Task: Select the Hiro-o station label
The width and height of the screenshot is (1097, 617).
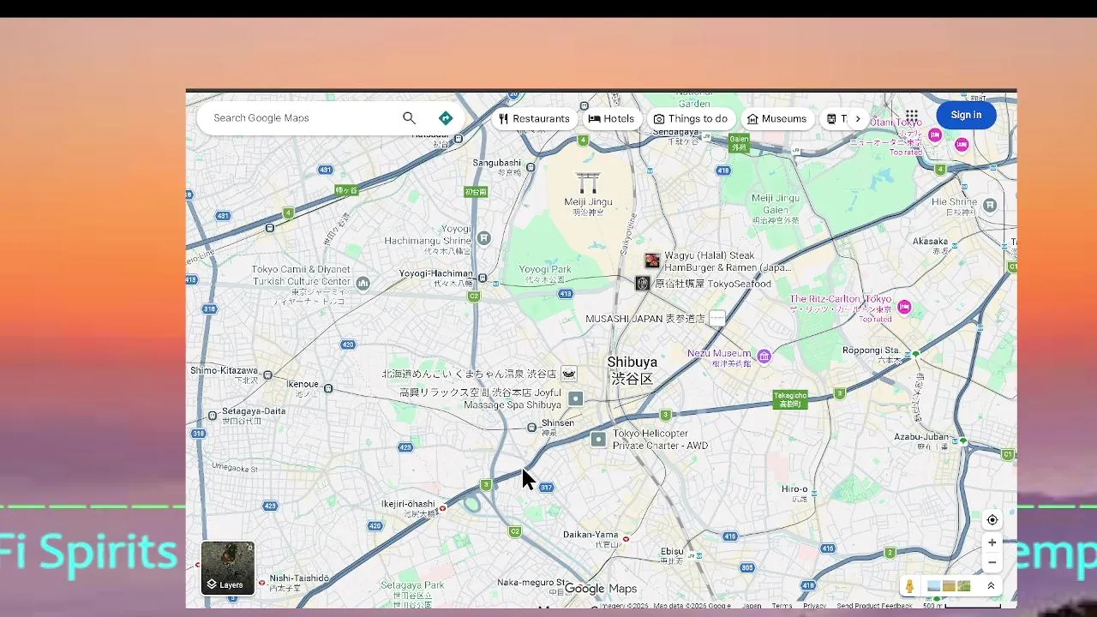Action: tap(794, 493)
